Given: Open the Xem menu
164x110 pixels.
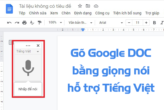Looking at the screenshot, I should (54, 13).
